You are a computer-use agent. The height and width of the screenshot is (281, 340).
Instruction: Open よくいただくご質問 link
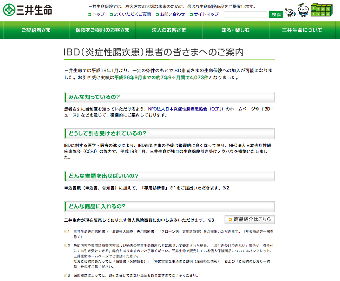click(132, 14)
